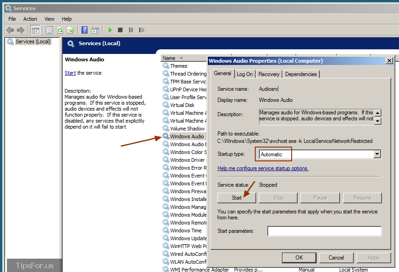Viewport: 399px width, 272px height.
Task: Select Services (Local) in the console tree
Action: [x=33, y=41]
